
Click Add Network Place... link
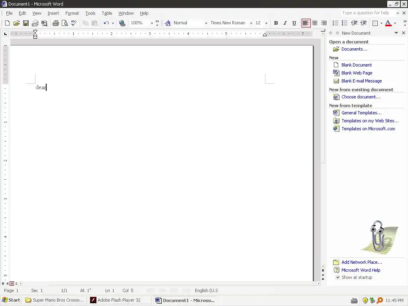(x=362, y=262)
